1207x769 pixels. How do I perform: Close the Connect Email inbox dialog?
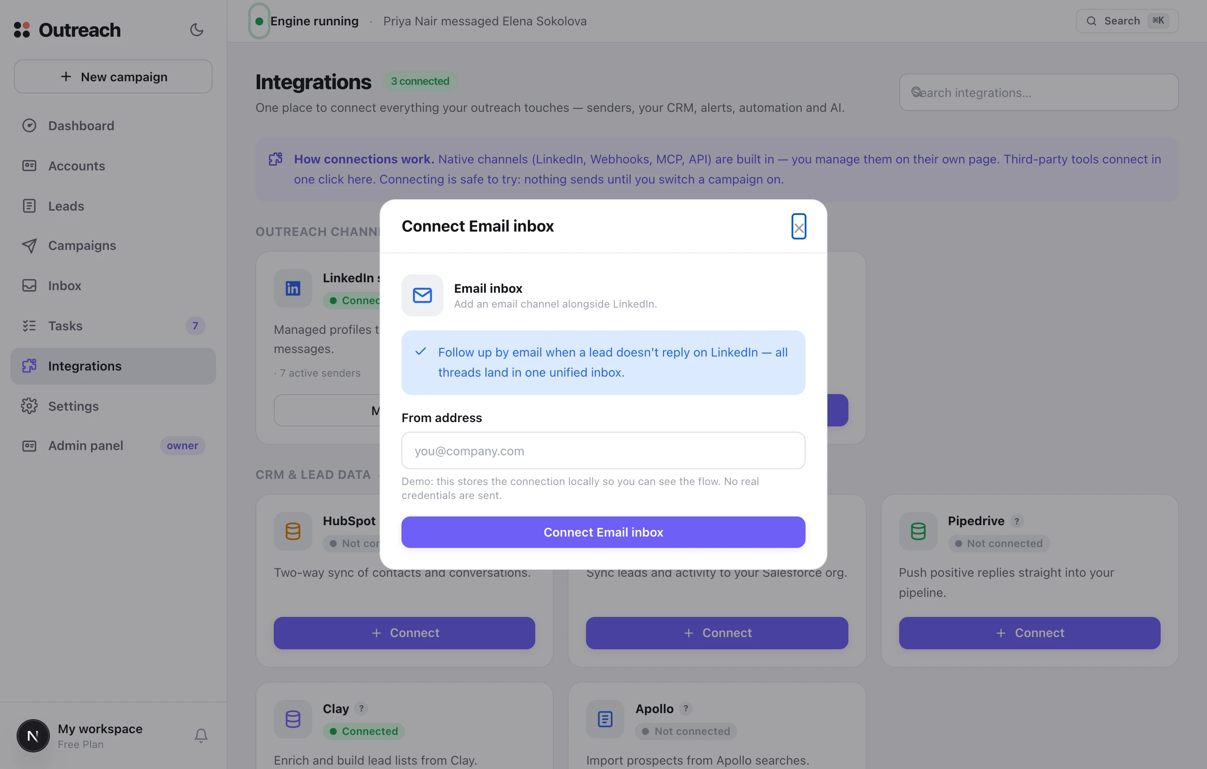click(799, 226)
